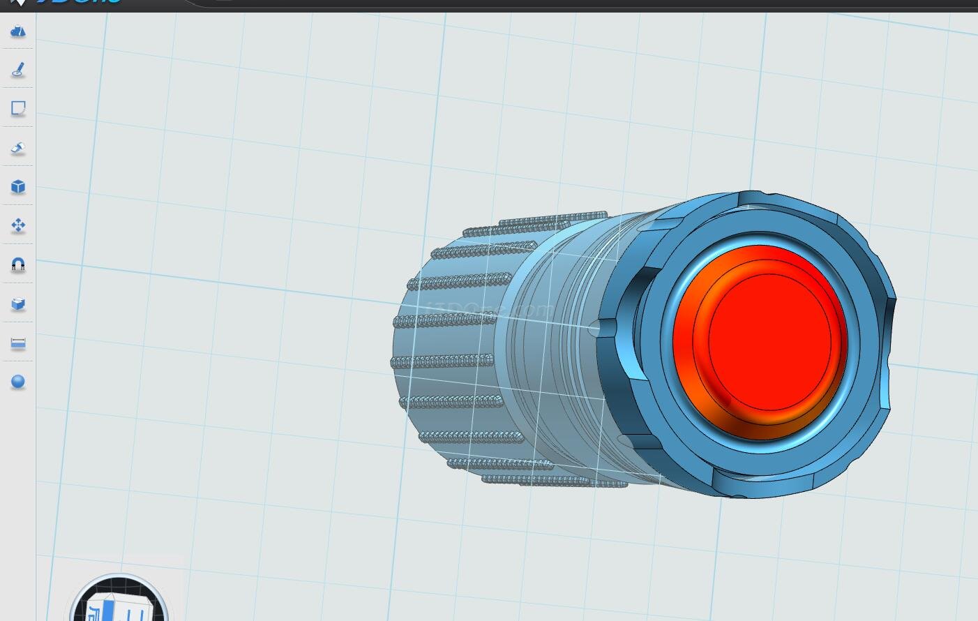Viewport: 978px width, 621px height.
Task: Open the basic primitives shapes tool
Action: 18,31
